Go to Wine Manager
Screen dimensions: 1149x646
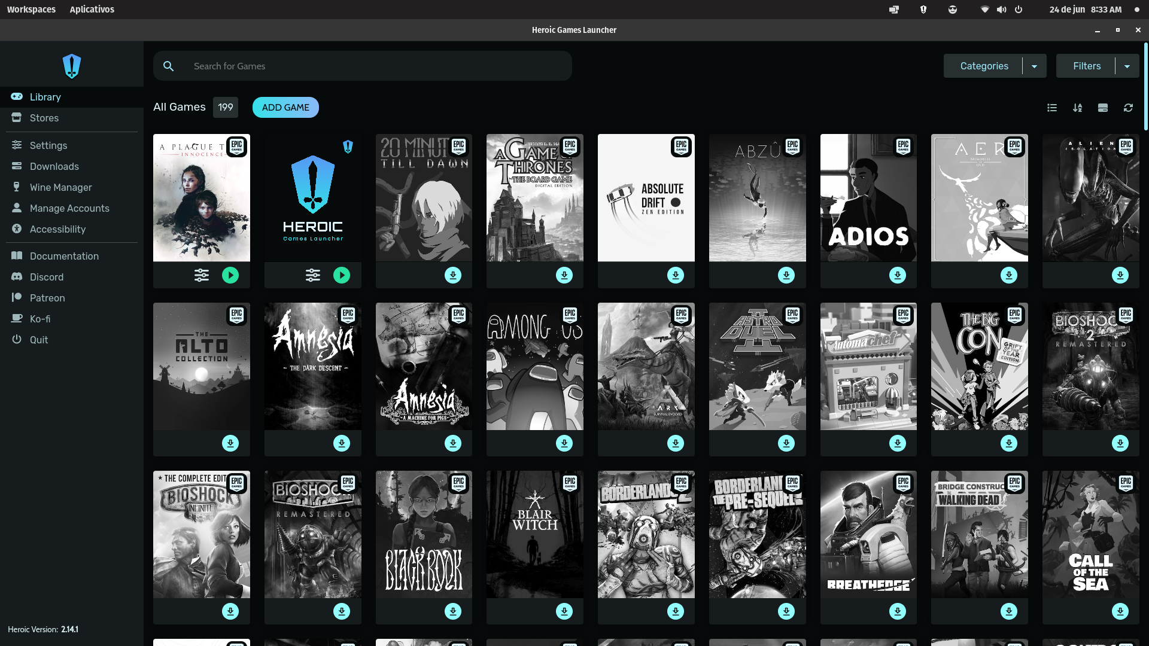click(60, 187)
